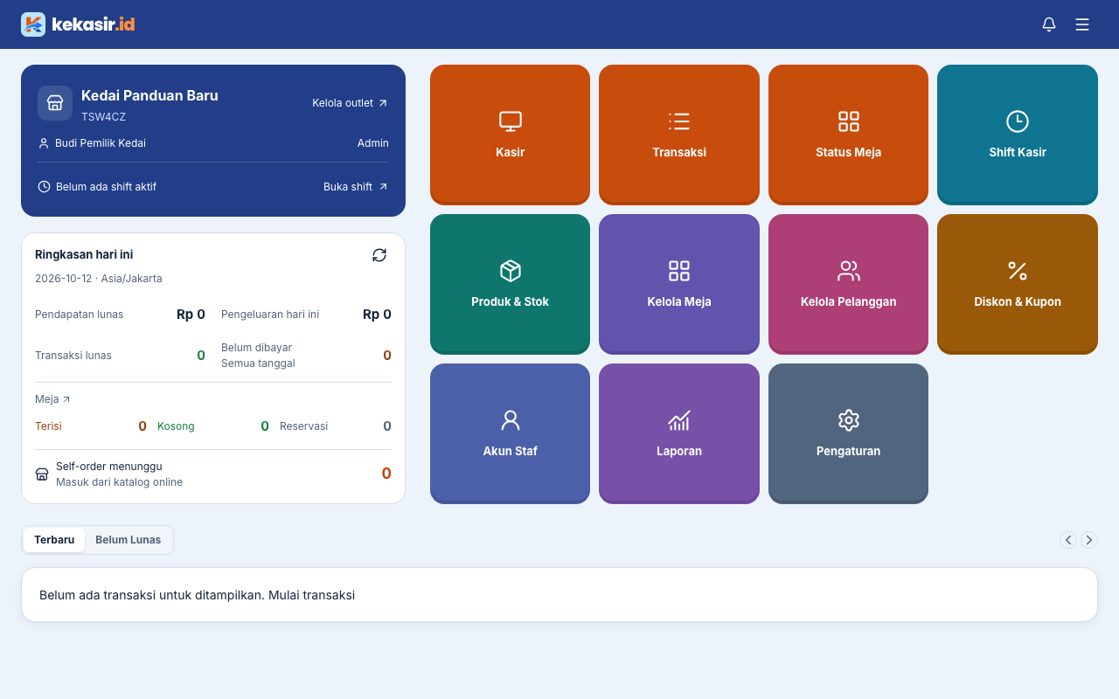Go to previous transactions page arrow
This screenshot has height=699, width=1119.
pyautogui.click(x=1068, y=540)
